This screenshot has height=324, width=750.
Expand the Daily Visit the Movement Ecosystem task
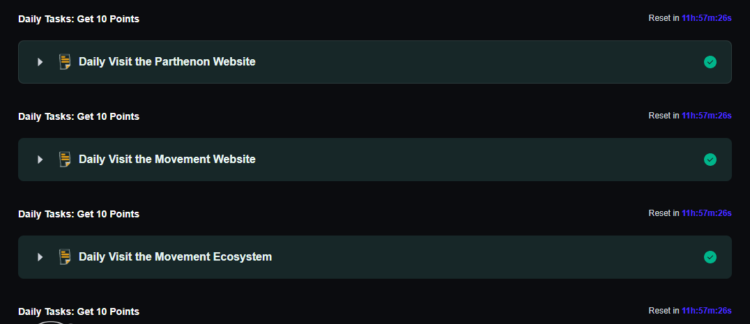click(40, 257)
